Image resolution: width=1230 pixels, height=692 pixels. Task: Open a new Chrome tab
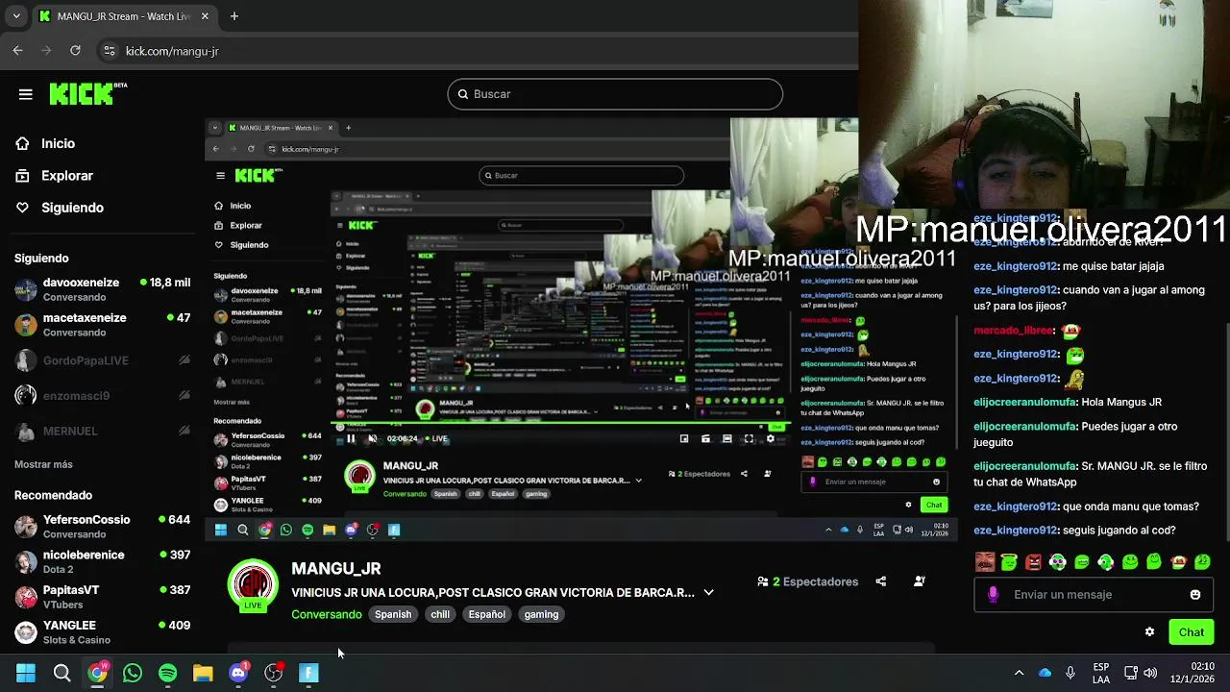click(x=234, y=16)
